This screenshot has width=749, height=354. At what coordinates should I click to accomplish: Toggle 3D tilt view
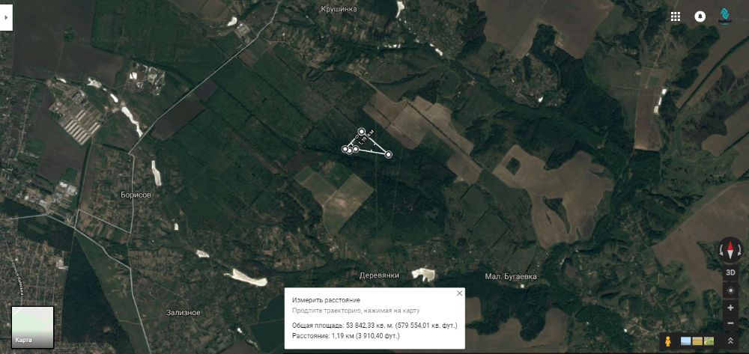[x=730, y=272]
